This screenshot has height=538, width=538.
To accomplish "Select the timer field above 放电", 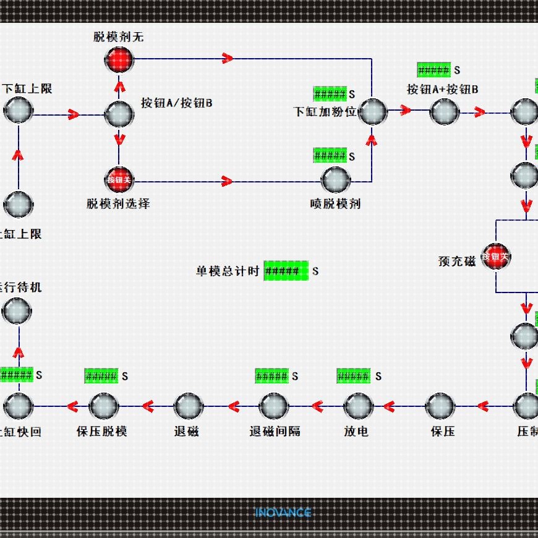I will point(353,376).
